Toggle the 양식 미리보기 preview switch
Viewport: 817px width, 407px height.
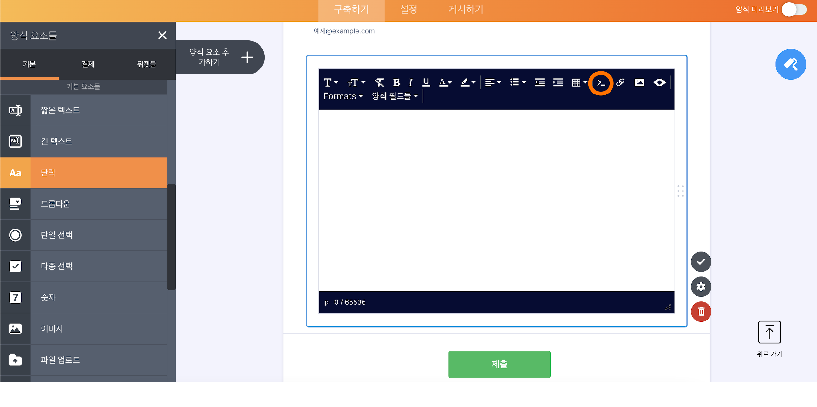tap(794, 10)
